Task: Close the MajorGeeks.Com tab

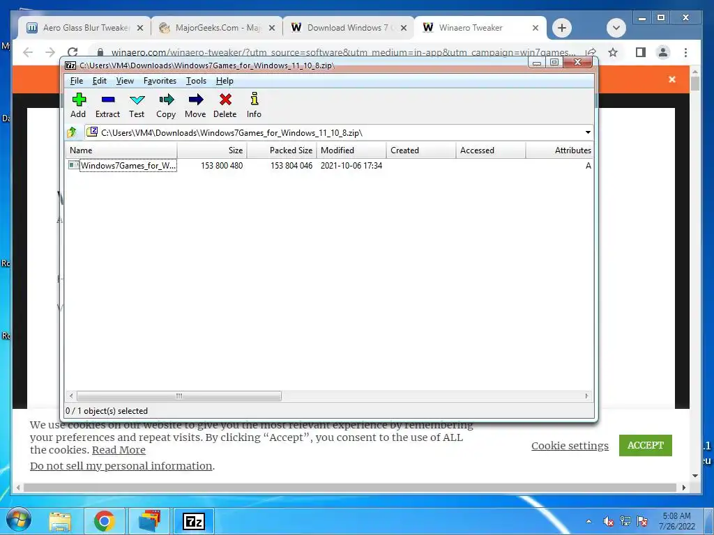Action: (x=272, y=28)
